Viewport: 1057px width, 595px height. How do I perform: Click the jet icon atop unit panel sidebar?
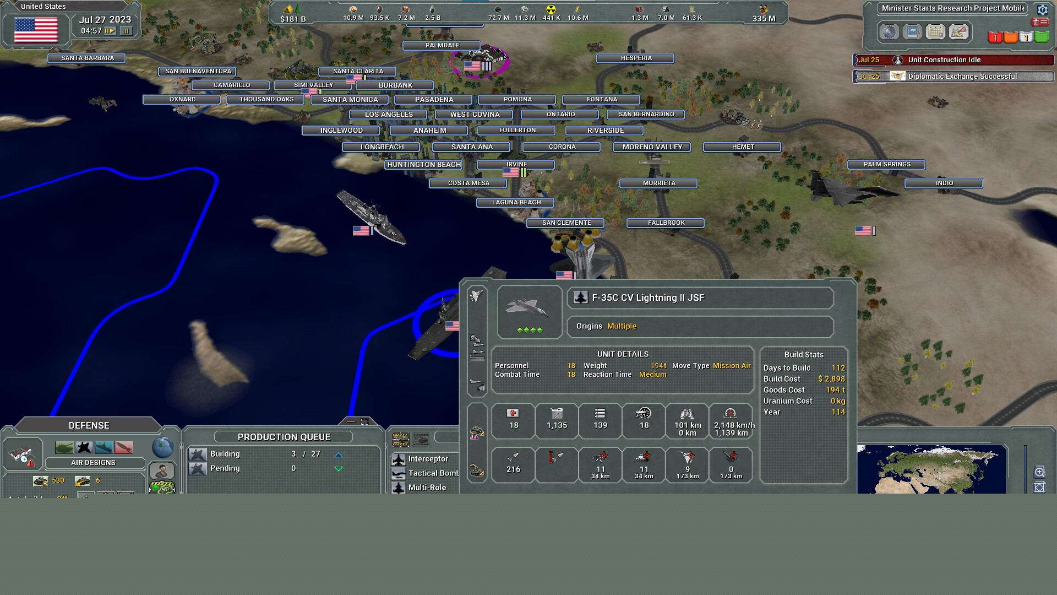point(477,296)
